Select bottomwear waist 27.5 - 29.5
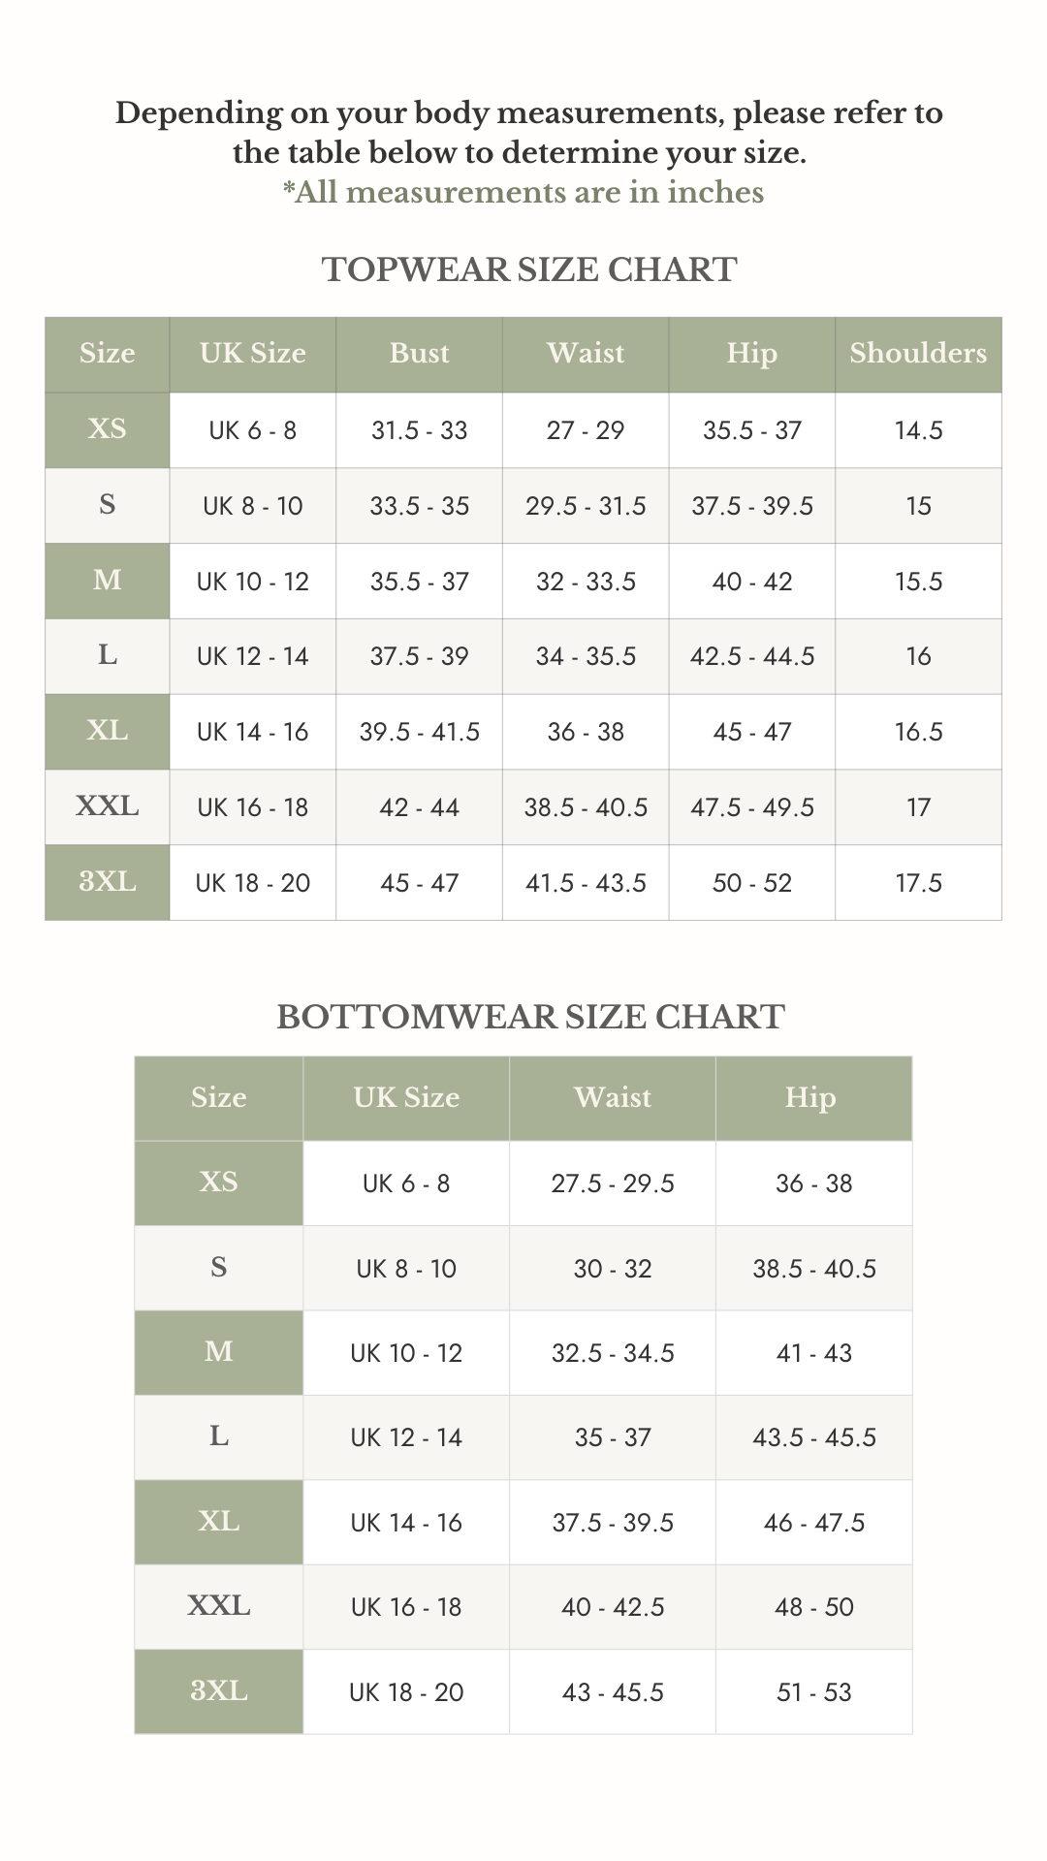The image size is (1047, 1861). [x=613, y=1183]
